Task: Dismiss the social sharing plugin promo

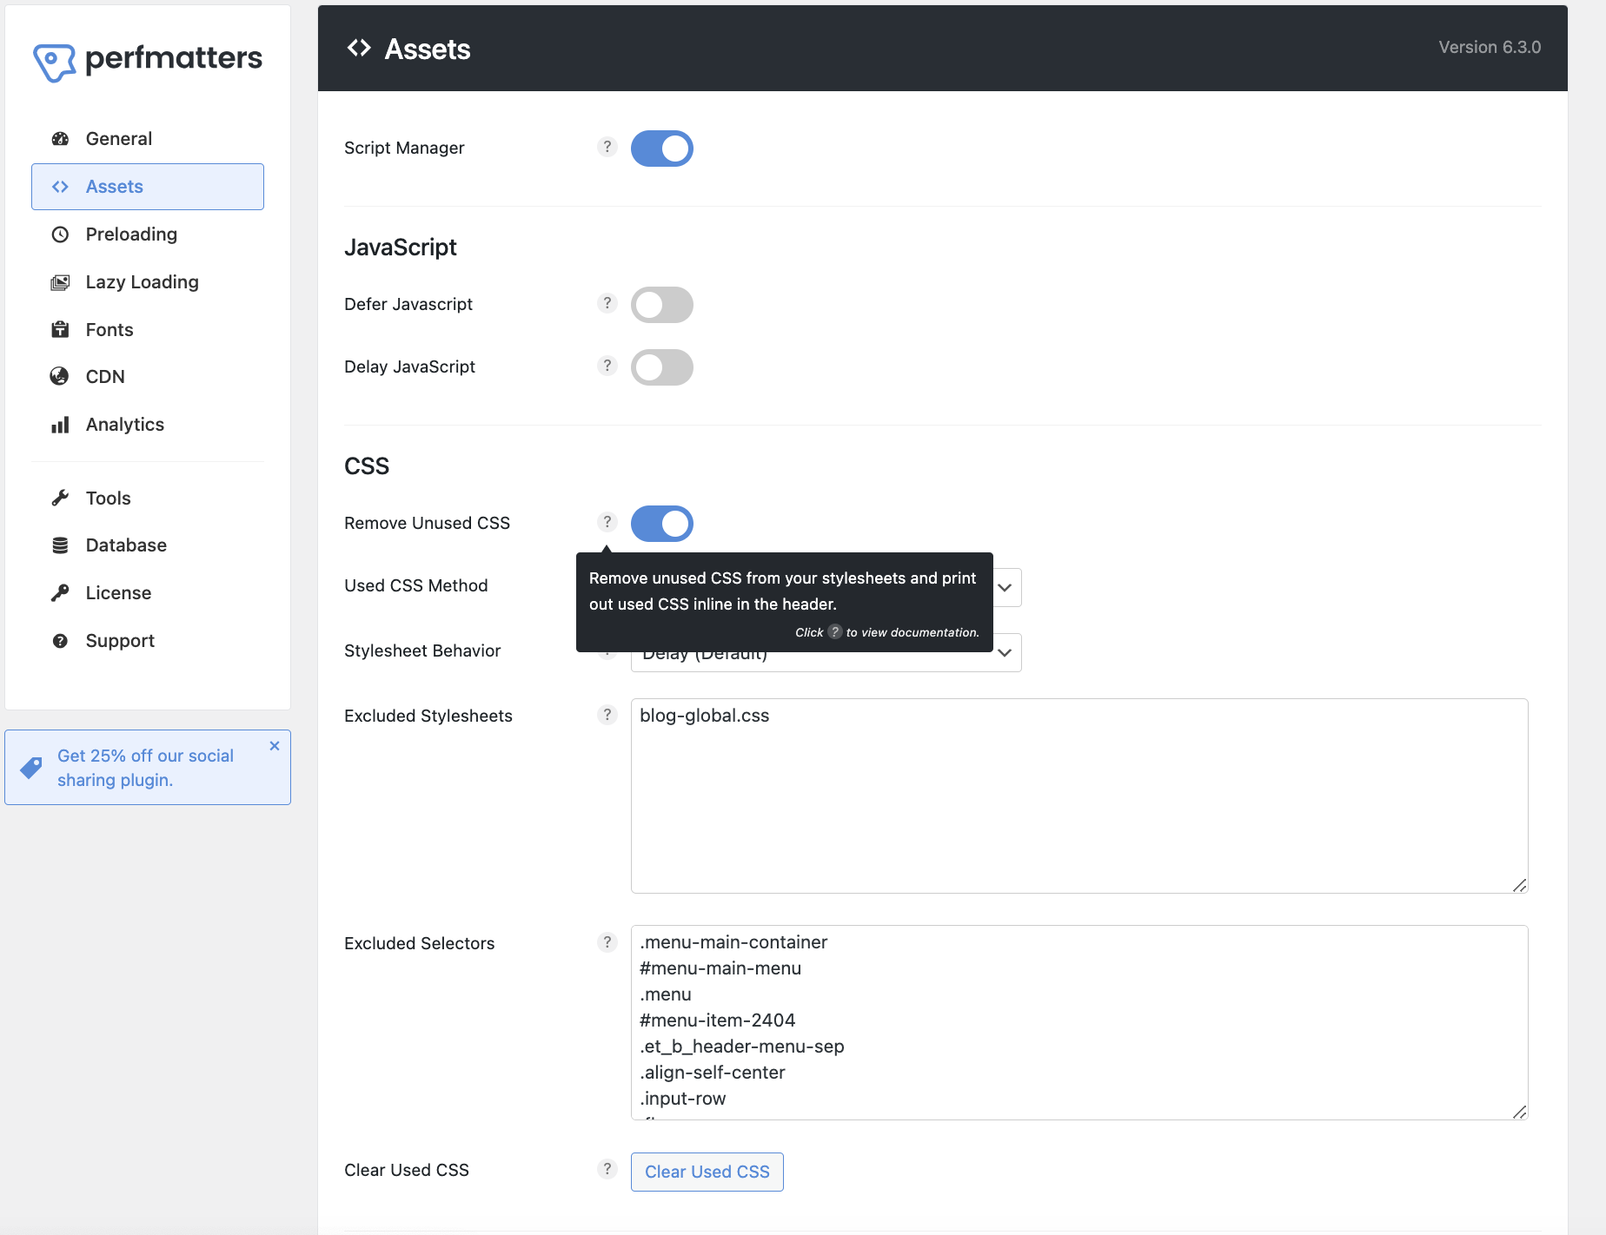Action: pos(275,746)
